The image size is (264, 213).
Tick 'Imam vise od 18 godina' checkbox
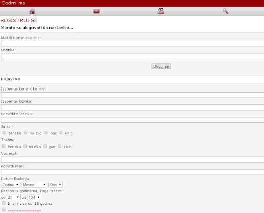tap(4, 203)
